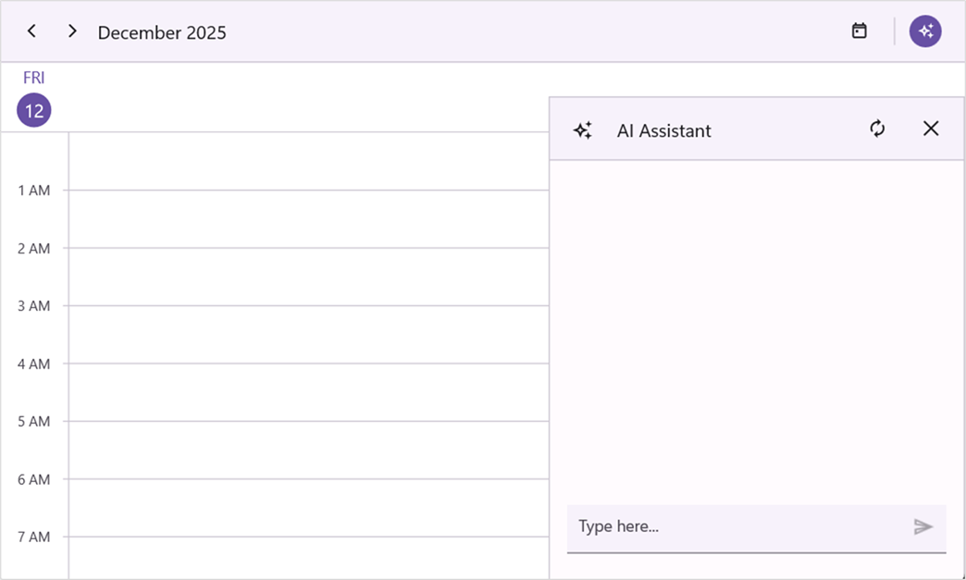Click the 7 AM time label
The height and width of the screenshot is (580, 966).
[x=34, y=537]
